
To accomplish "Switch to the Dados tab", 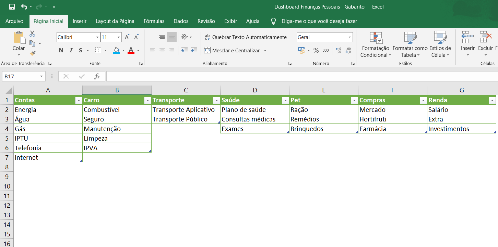I will pos(181,21).
